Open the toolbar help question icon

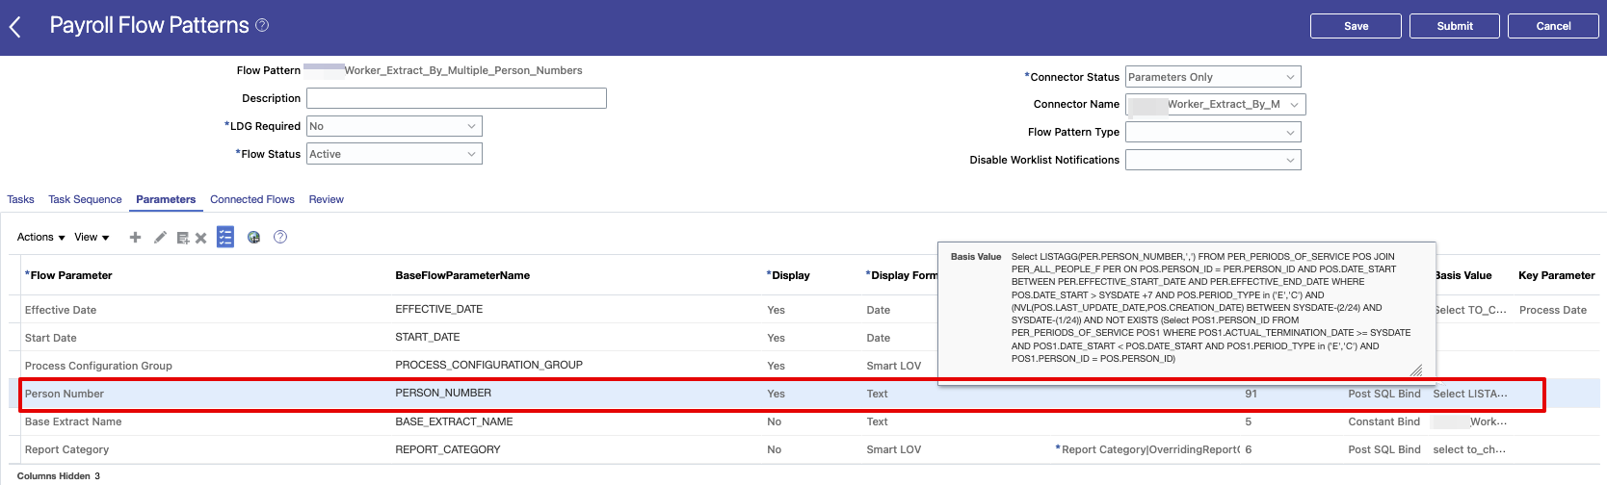click(280, 237)
